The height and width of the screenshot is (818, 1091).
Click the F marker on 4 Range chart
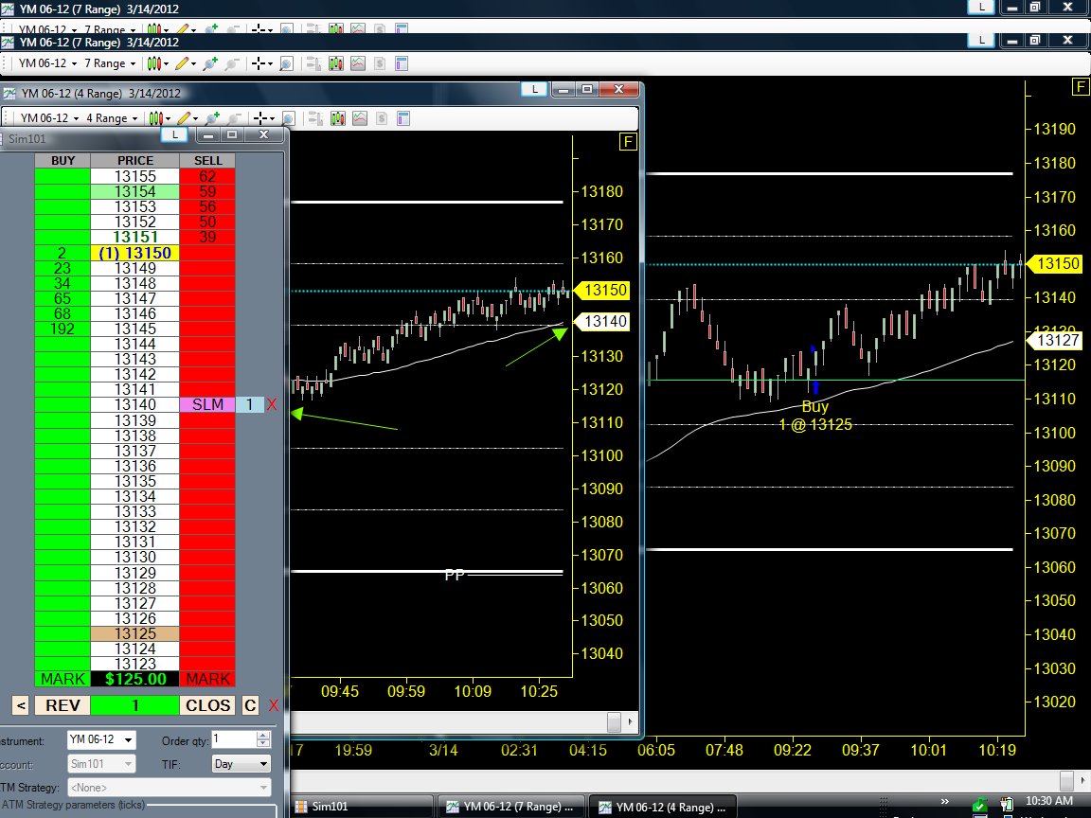click(x=628, y=142)
